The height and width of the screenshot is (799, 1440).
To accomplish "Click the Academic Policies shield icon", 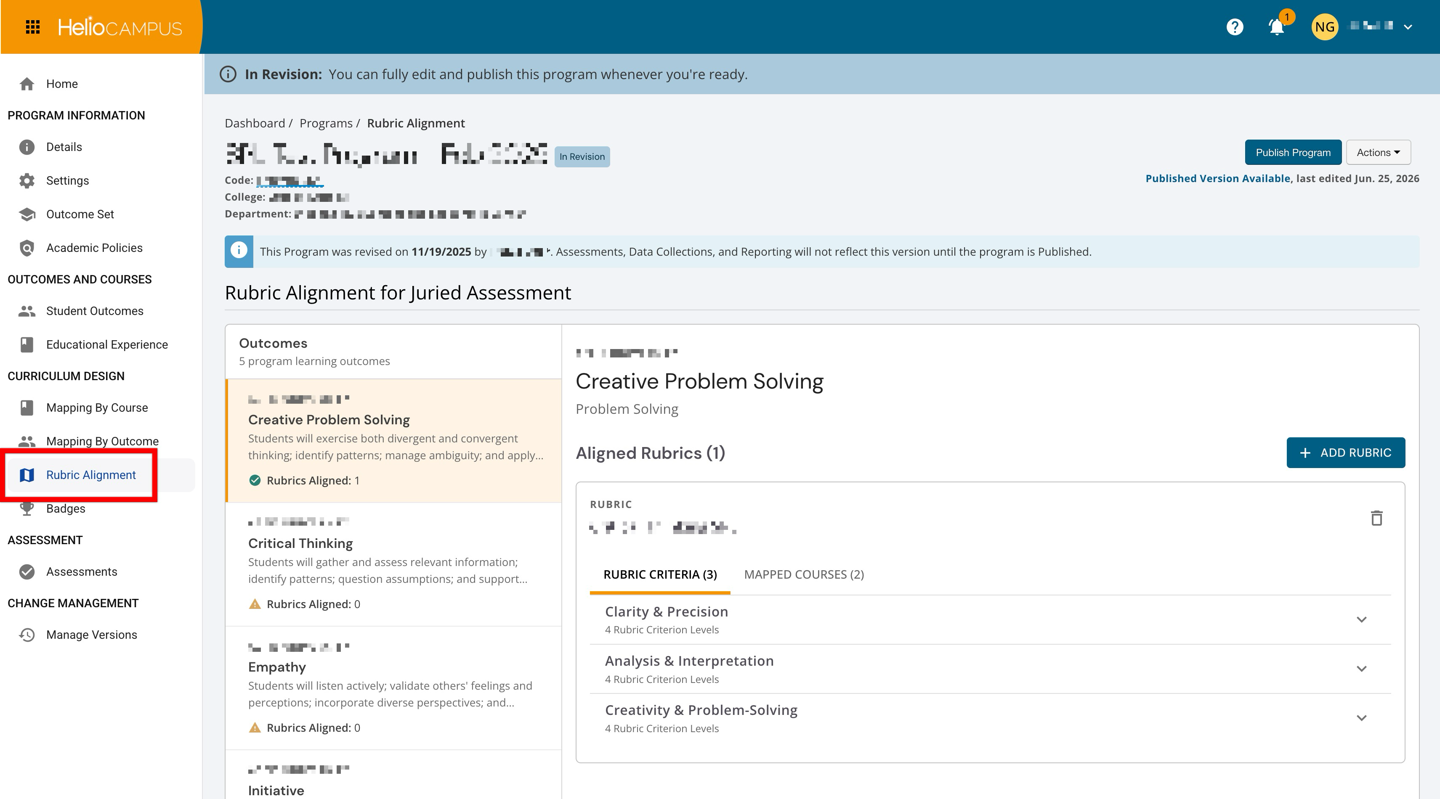I will point(27,248).
